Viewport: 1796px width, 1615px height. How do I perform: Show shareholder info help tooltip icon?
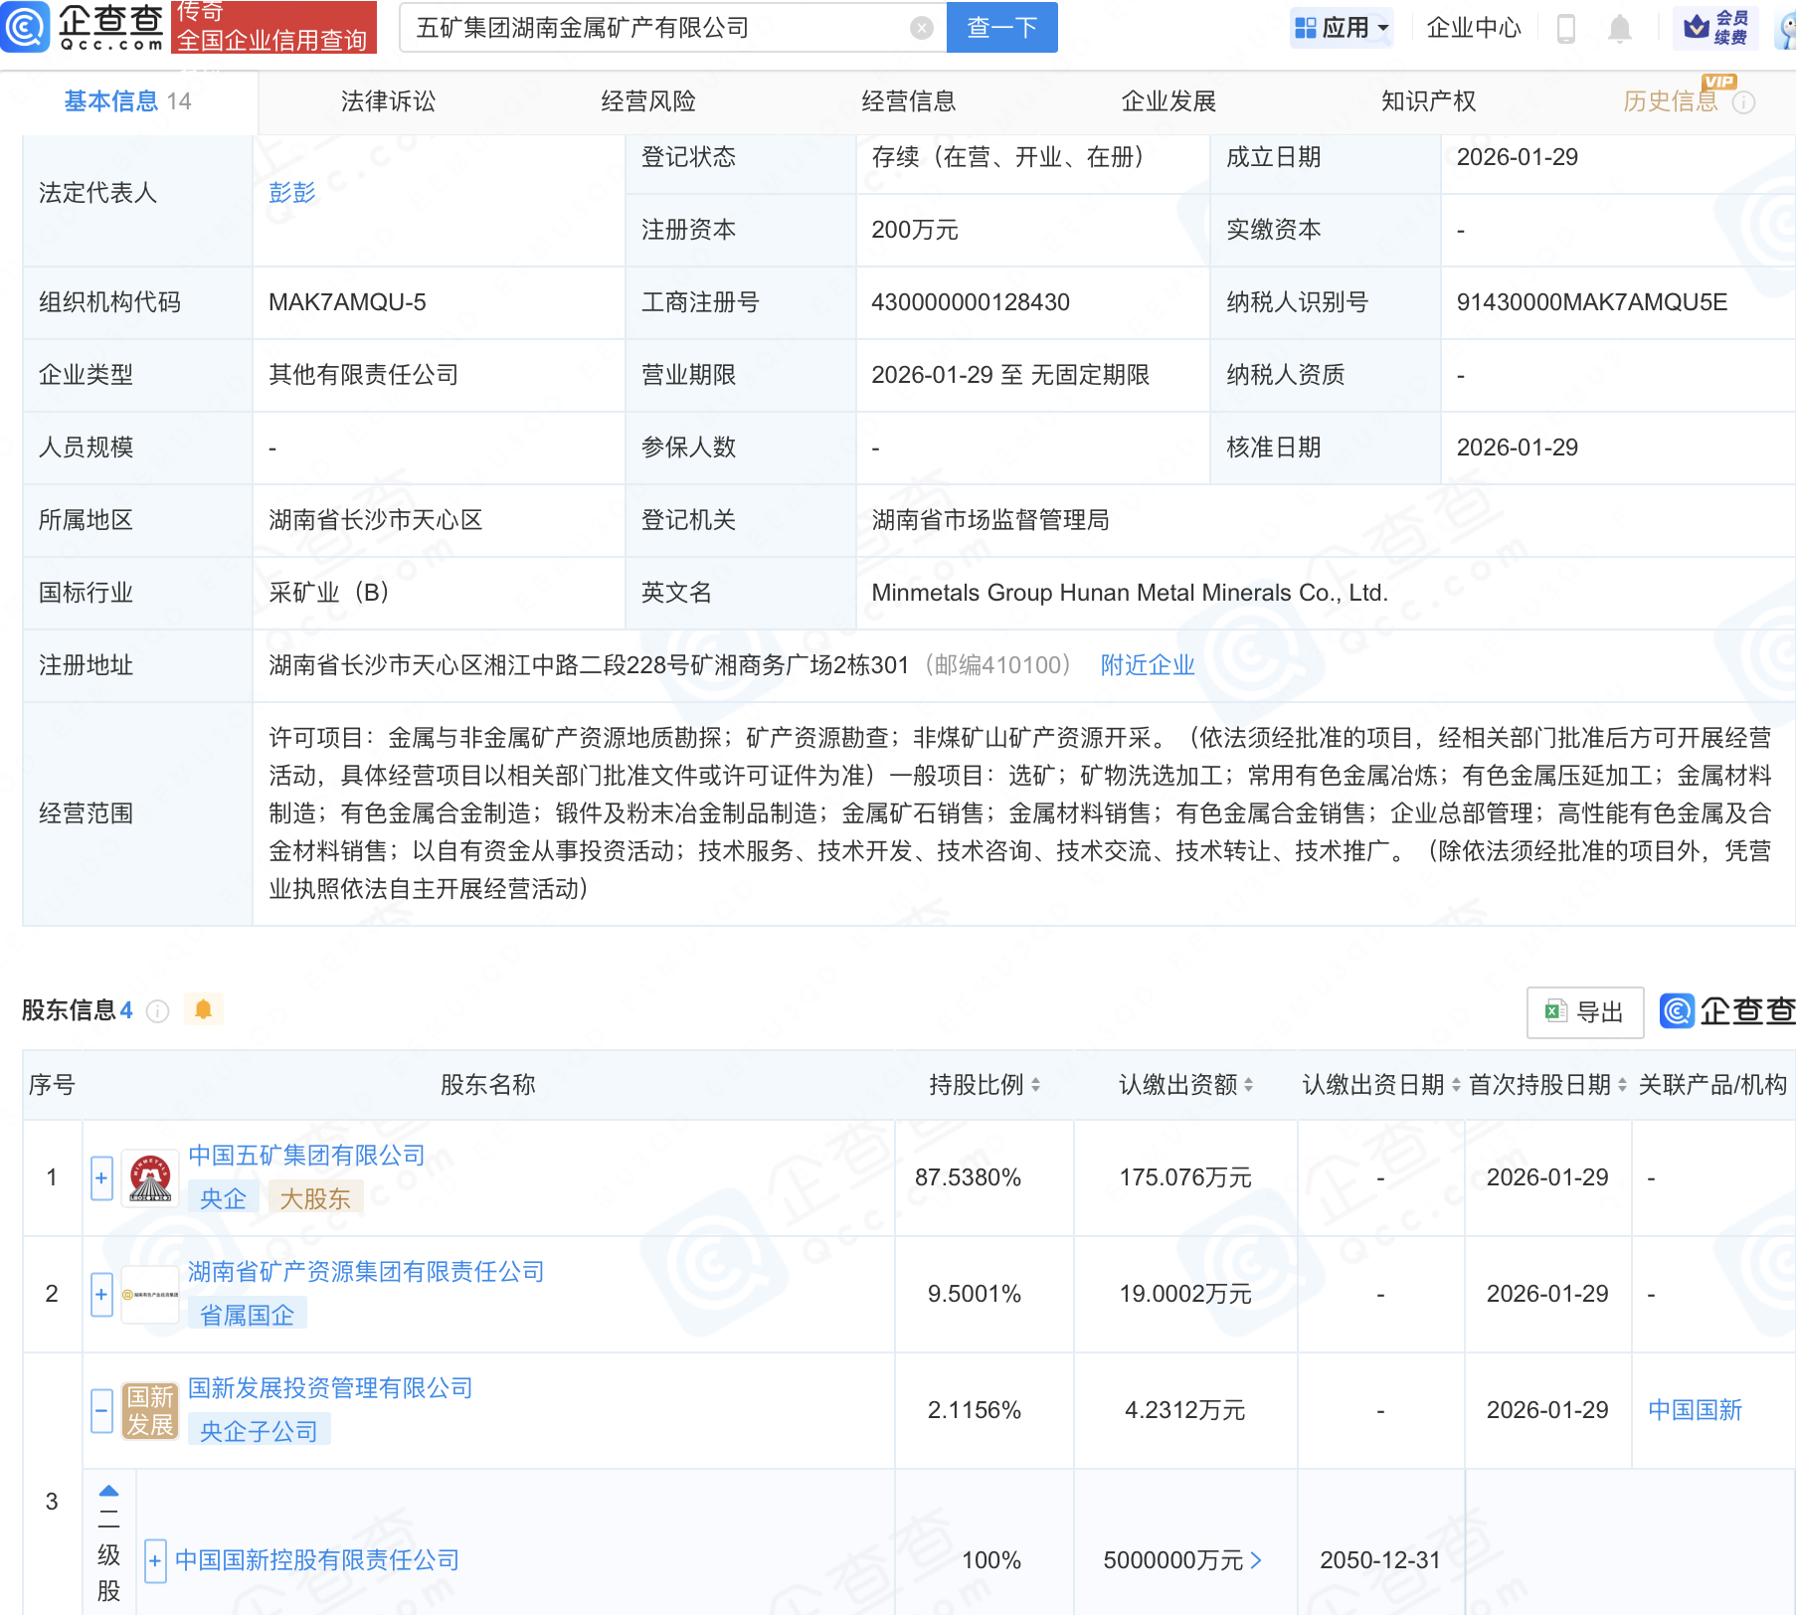click(157, 1011)
